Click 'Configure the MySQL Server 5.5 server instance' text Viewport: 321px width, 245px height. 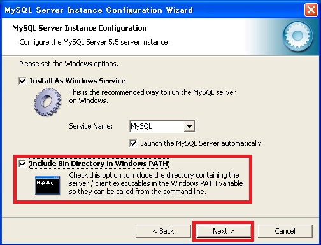[x=94, y=42]
